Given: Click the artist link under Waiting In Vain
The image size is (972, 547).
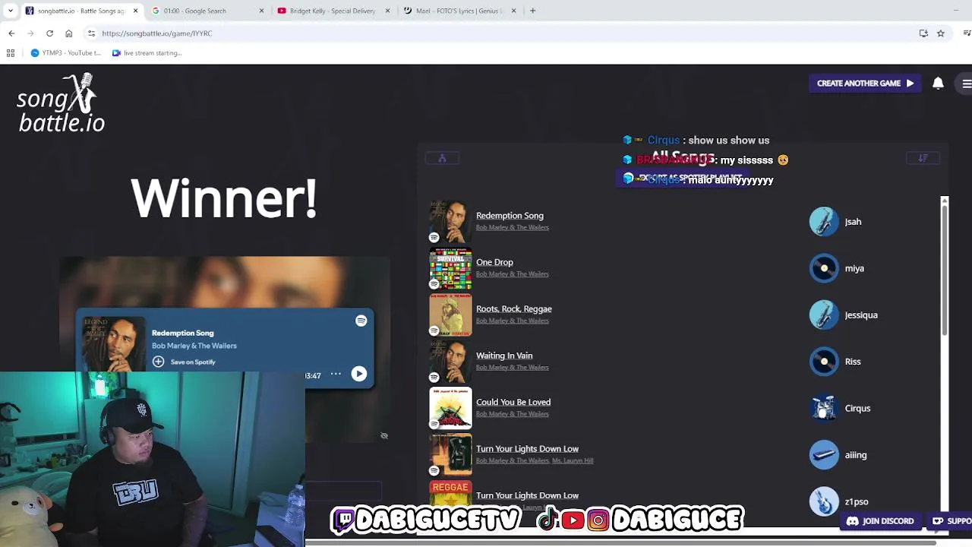Looking at the screenshot, I should click(512, 368).
